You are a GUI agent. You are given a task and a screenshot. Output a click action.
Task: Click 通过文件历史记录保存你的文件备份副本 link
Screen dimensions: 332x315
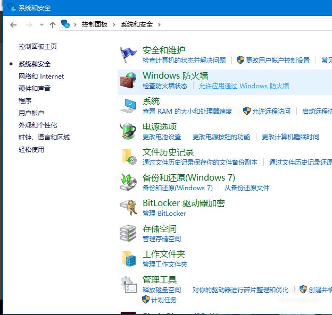click(200, 163)
